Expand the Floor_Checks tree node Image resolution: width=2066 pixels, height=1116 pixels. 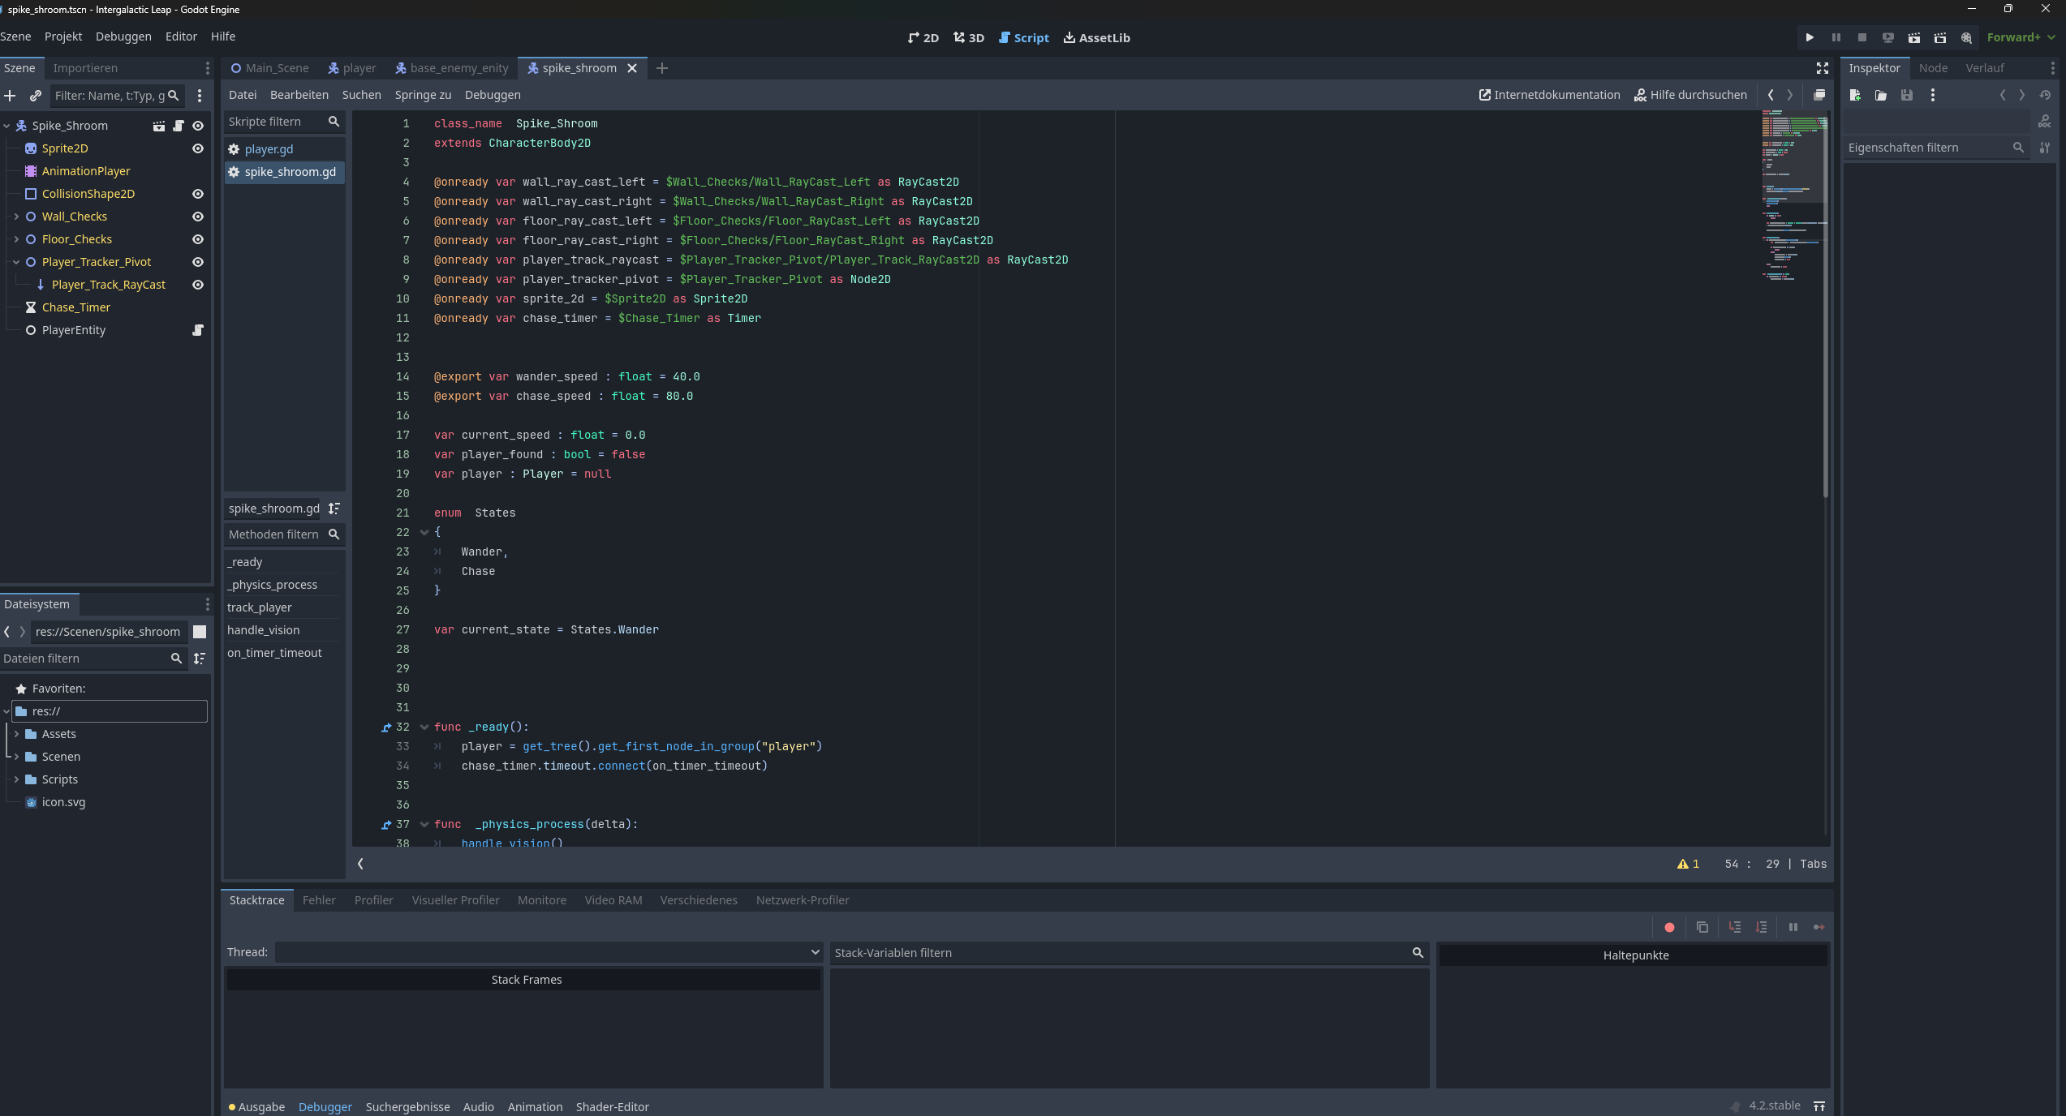click(16, 239)
